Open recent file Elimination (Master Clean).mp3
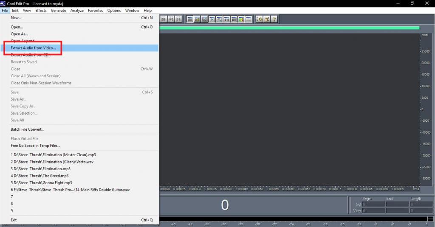Image resolution: width=435 pixels, height=227 pixels. (x=79, y=155)
